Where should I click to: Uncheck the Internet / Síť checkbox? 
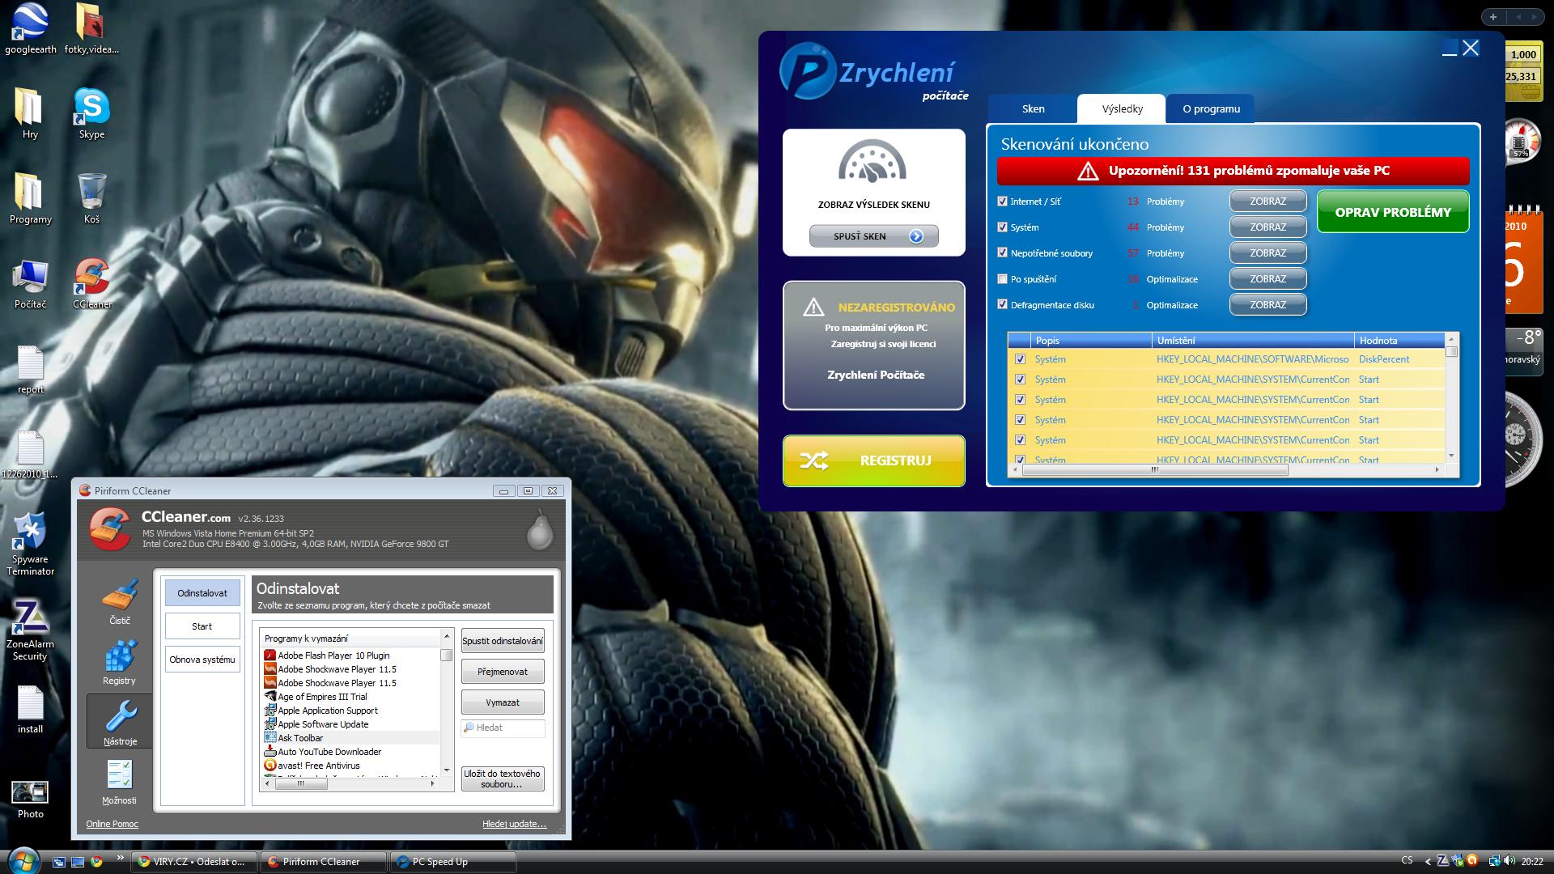click(1003, 202)
